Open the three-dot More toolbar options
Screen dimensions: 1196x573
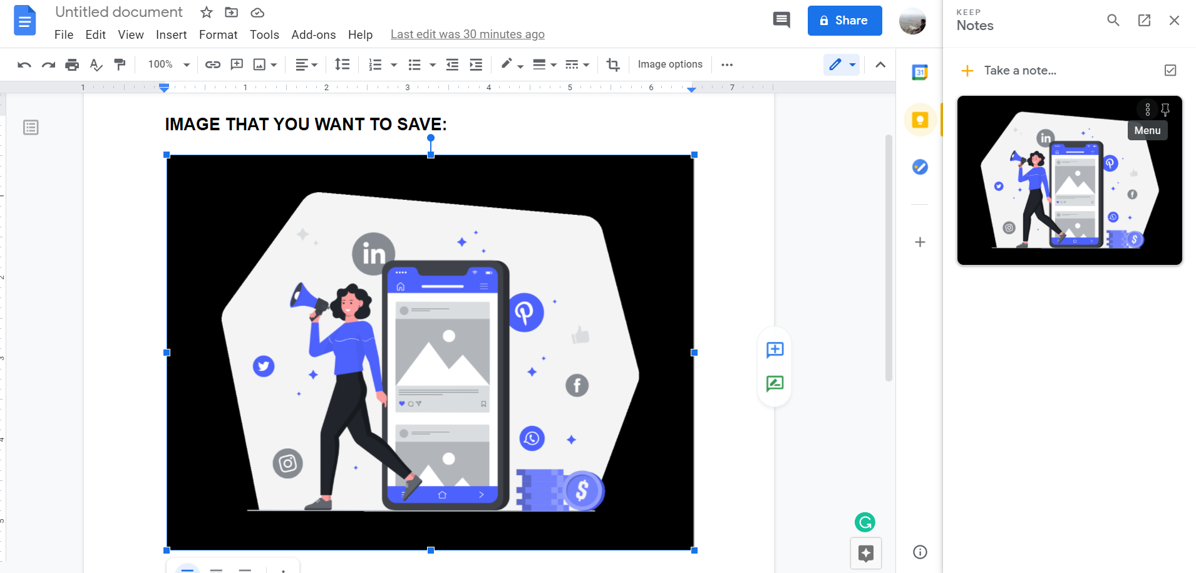pos(727,65)
